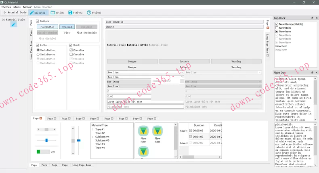Close the first Page tab with the red X
The height and width of the screenshot is (173, 319).
coord(41,118)
